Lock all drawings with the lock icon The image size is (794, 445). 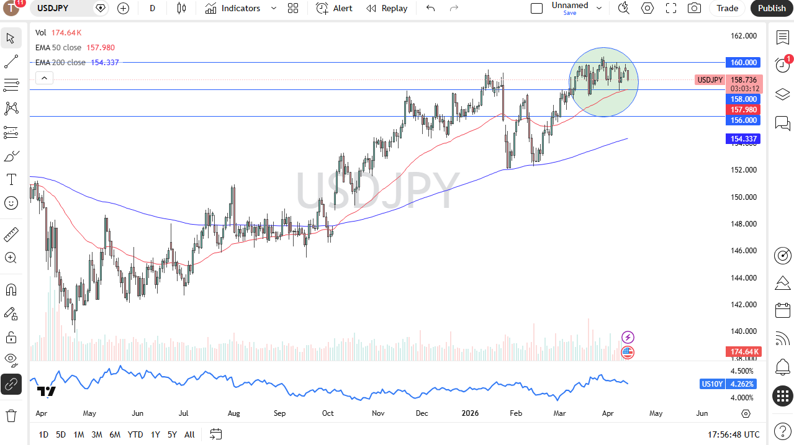[x=11, y=337]
